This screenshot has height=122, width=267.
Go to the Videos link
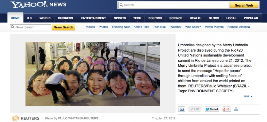[x=91, y=27]
